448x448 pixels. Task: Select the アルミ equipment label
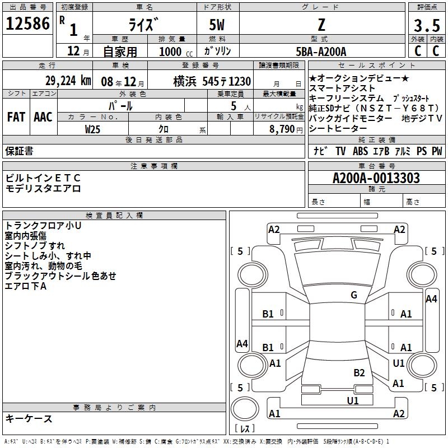pyautogui.click(x=403, y=151)
